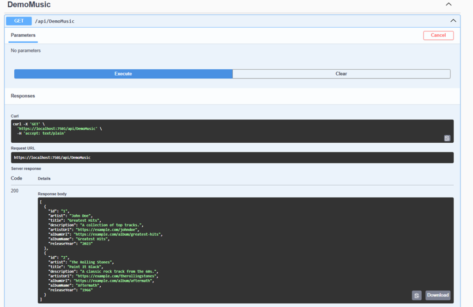Clear the response with Clear button
The image size is (473, 307).
pyautogui.click(x=341, y=74)
